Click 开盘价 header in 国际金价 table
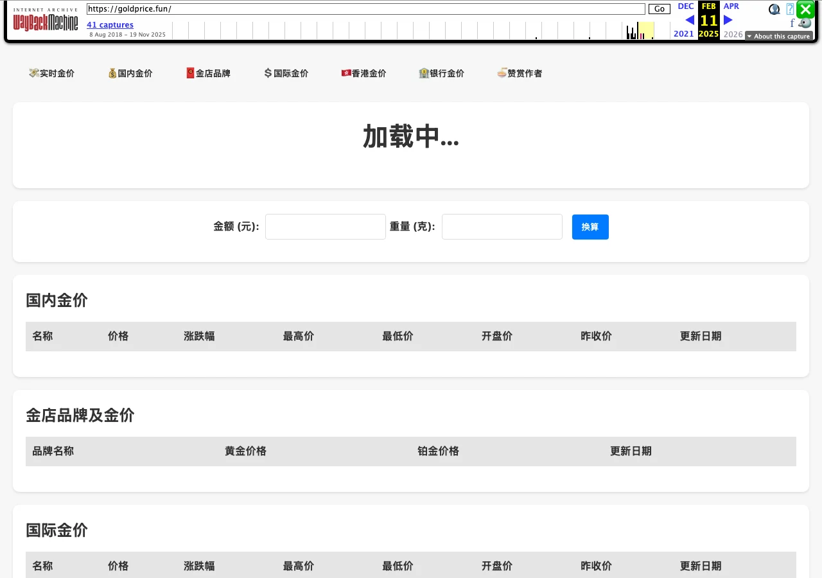This screenshot has width=822, height=578. pyautogui.click(x=497, y=566)
